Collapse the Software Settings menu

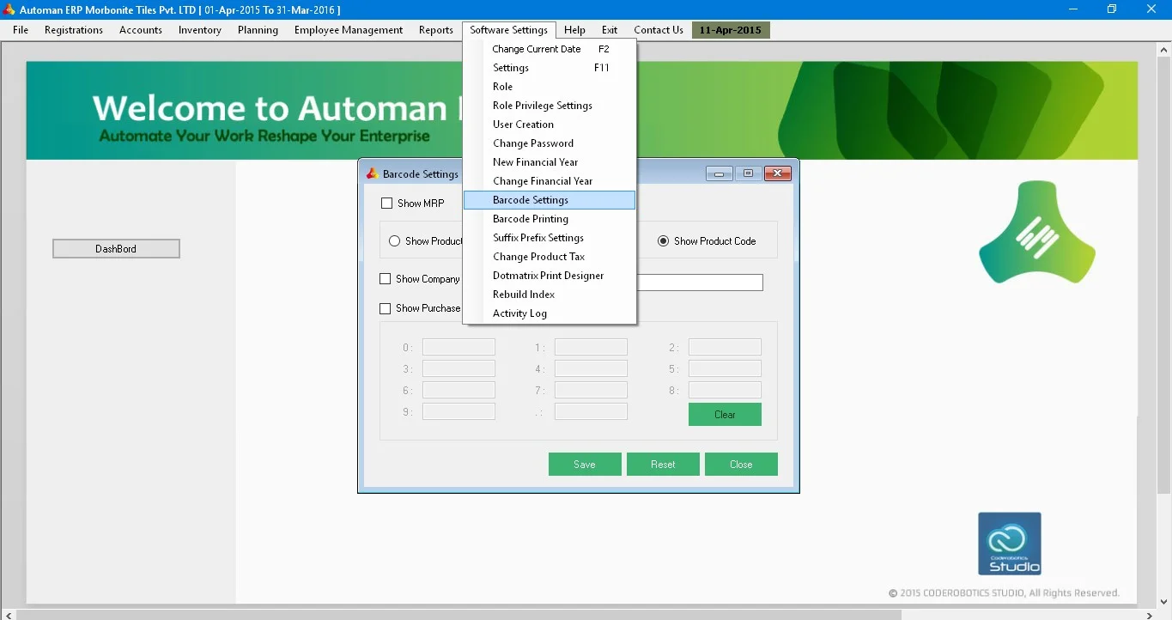[509, 30]
